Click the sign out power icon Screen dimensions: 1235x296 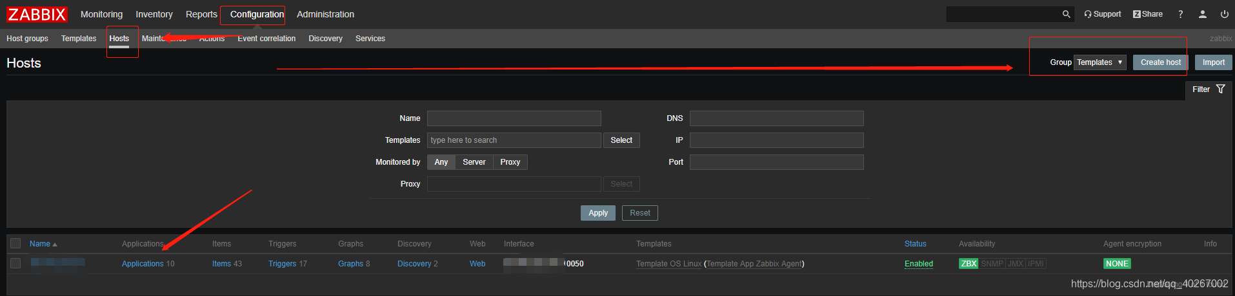tap(1224, 14)
